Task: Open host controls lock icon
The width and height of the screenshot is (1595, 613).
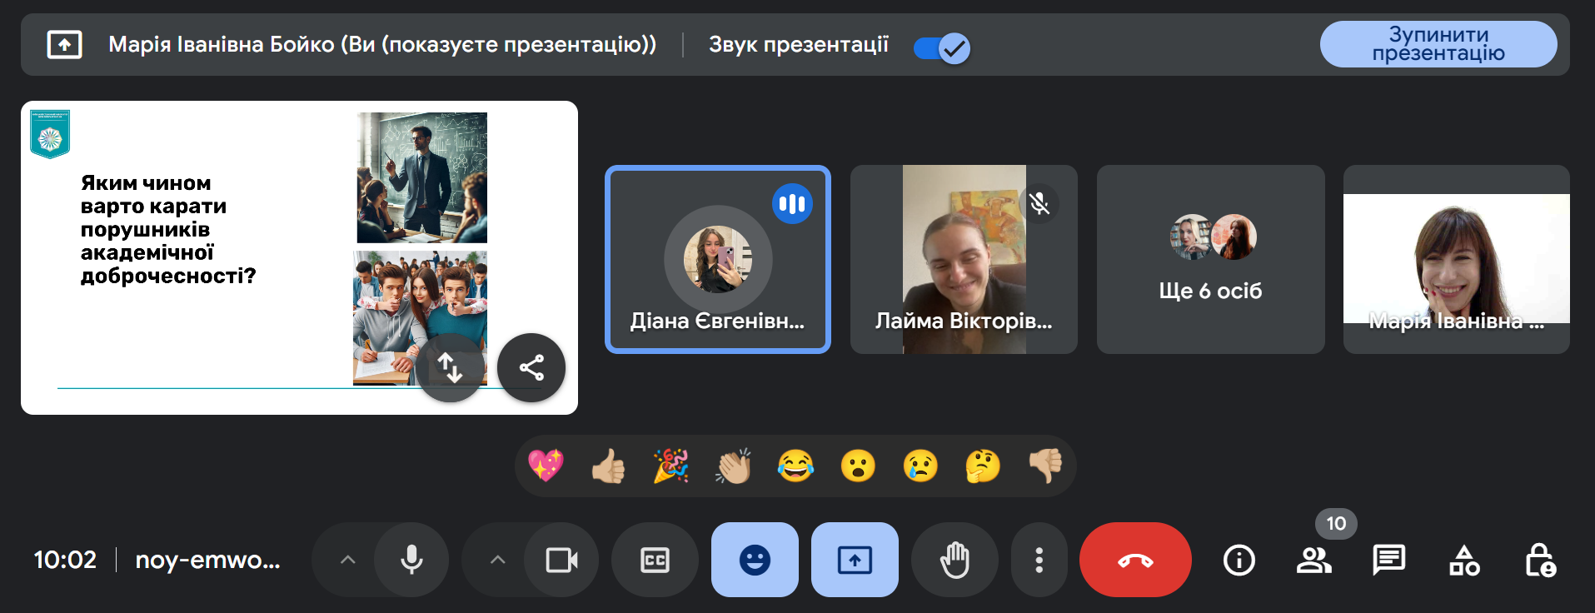Action: pos(1539,560)
